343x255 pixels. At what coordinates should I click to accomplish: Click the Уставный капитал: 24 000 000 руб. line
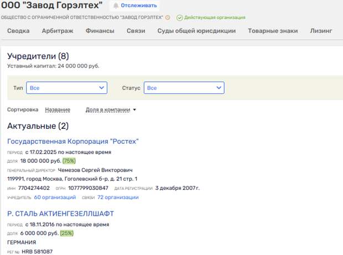coord(53,66)
